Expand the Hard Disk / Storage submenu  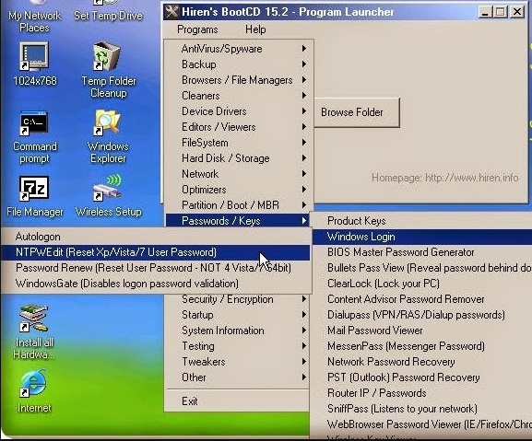[239, 158]
